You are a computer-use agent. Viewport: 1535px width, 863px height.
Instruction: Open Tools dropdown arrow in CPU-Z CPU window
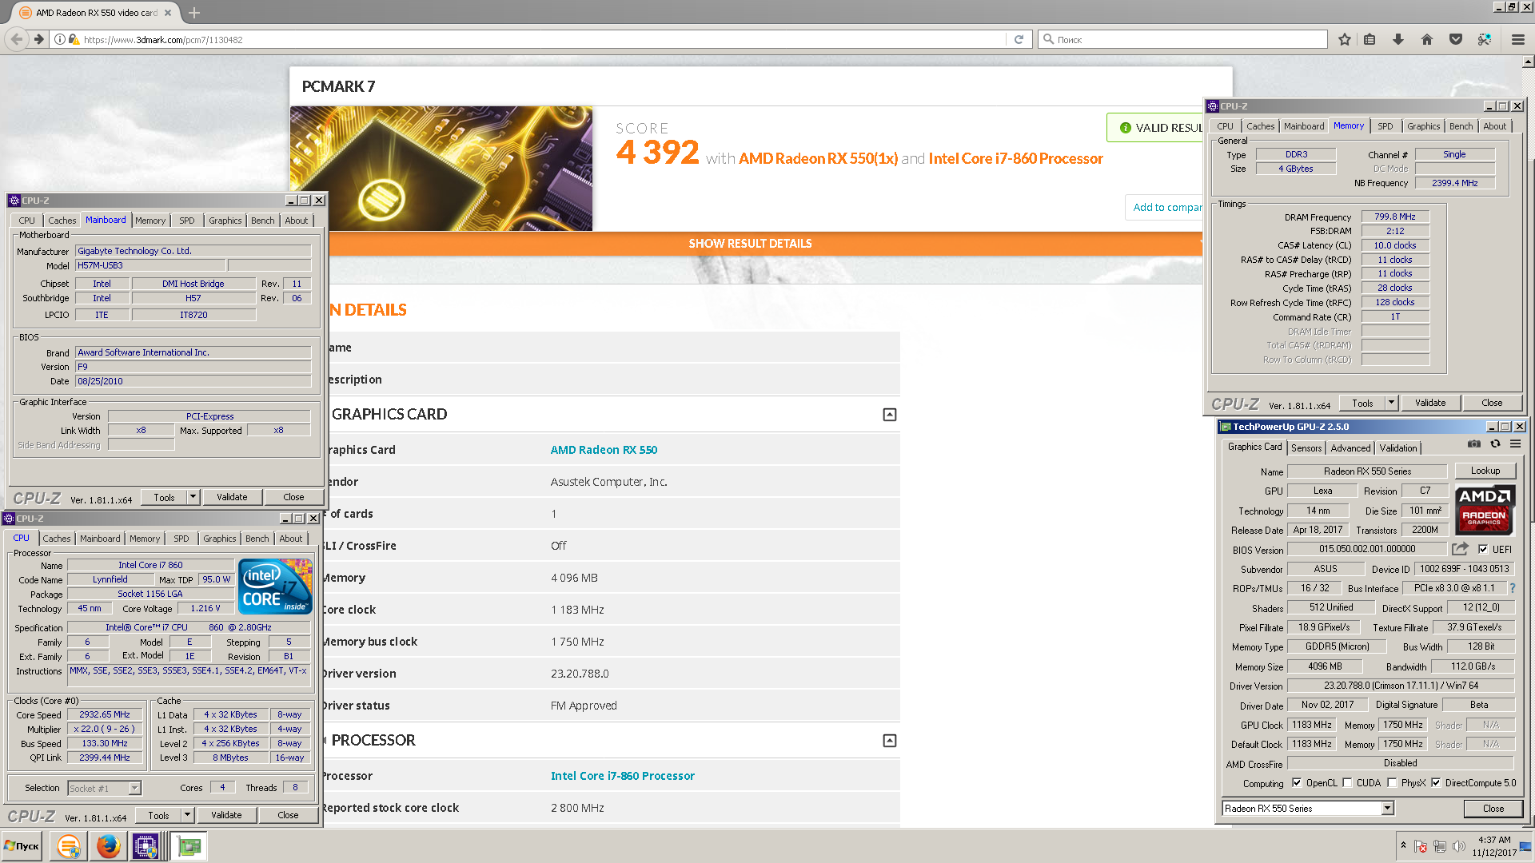click(x=187, y=815)
